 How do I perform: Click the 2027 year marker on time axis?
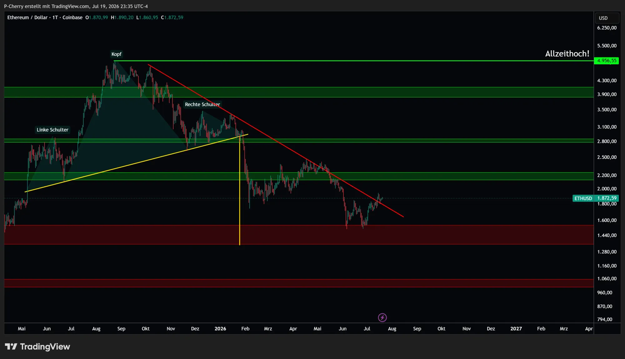point(516,329)
